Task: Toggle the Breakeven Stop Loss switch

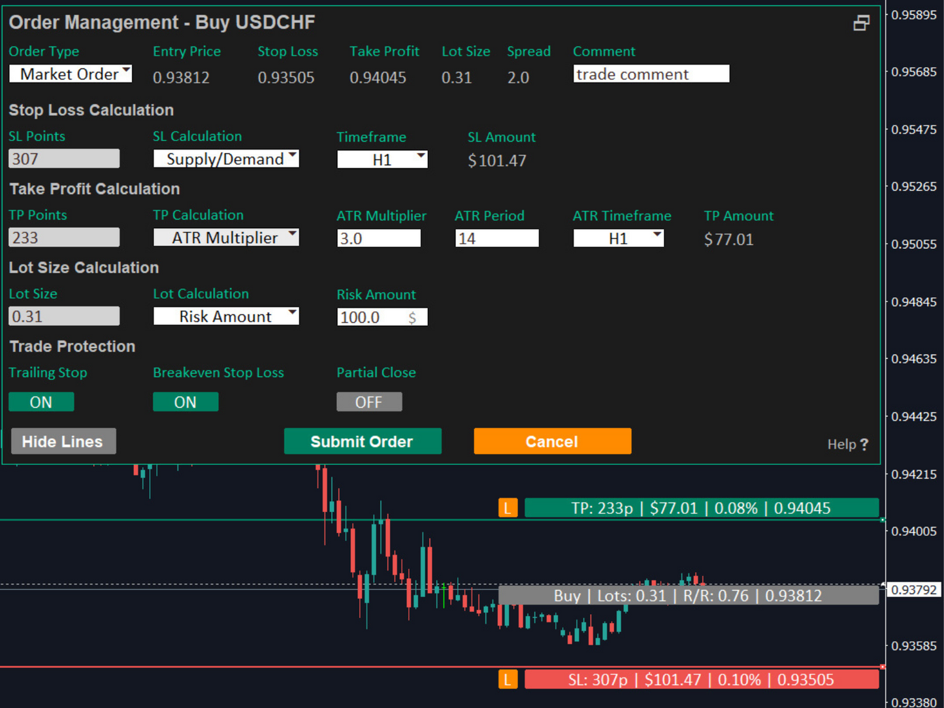Action: pyautogui.click(x=186, y=402)
